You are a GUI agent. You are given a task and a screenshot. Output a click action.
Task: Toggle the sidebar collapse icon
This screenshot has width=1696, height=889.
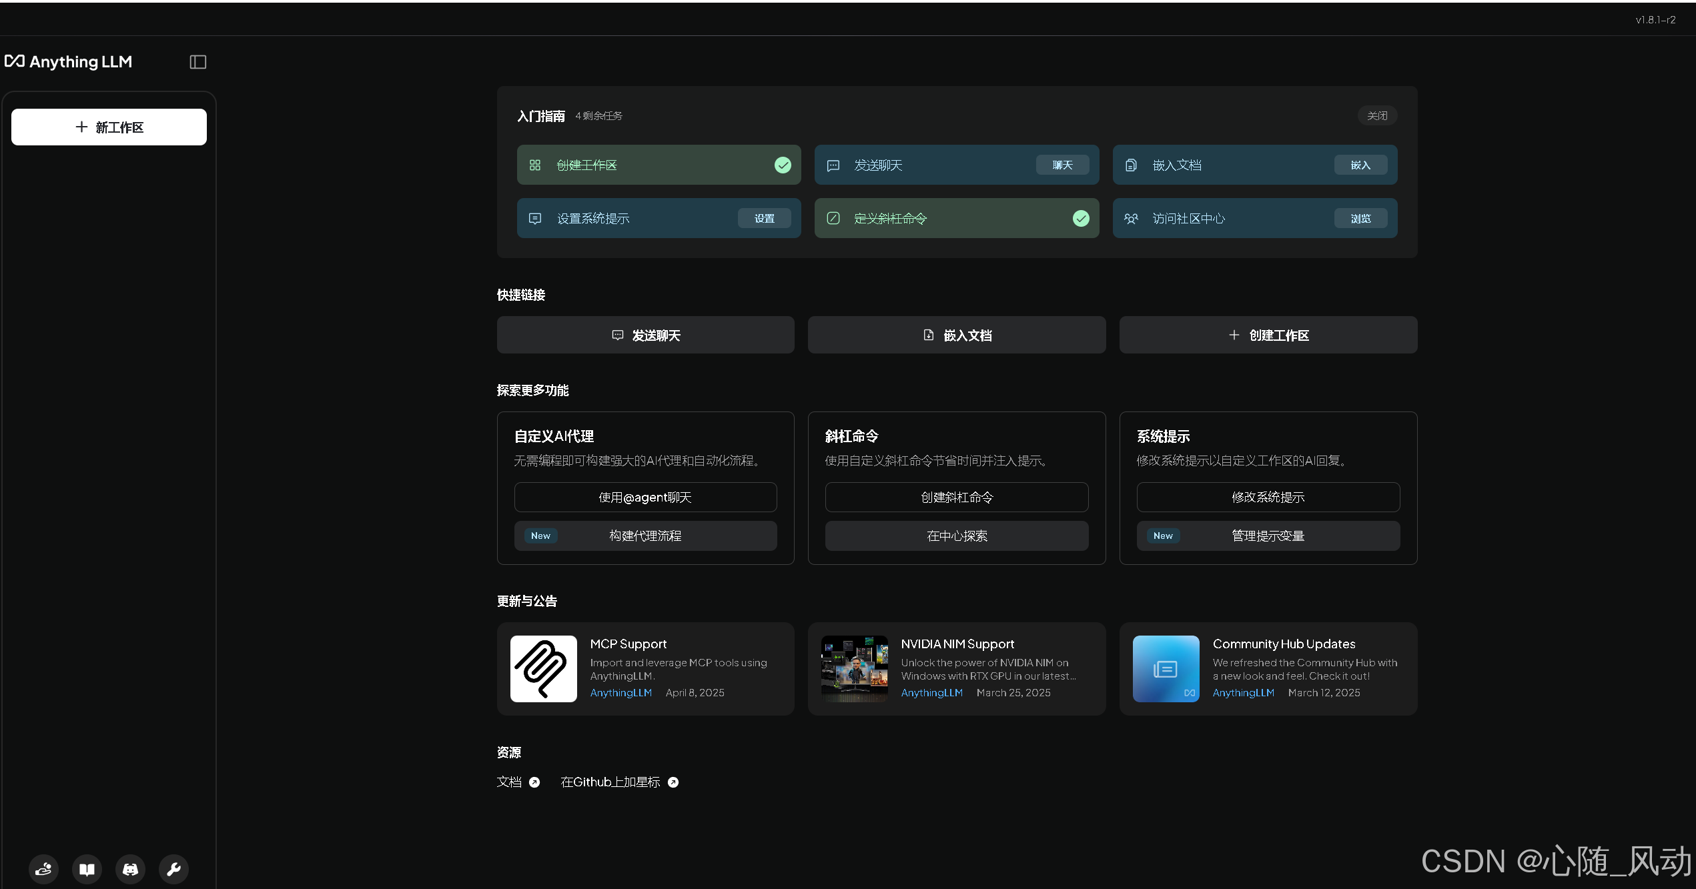(197, 62)
